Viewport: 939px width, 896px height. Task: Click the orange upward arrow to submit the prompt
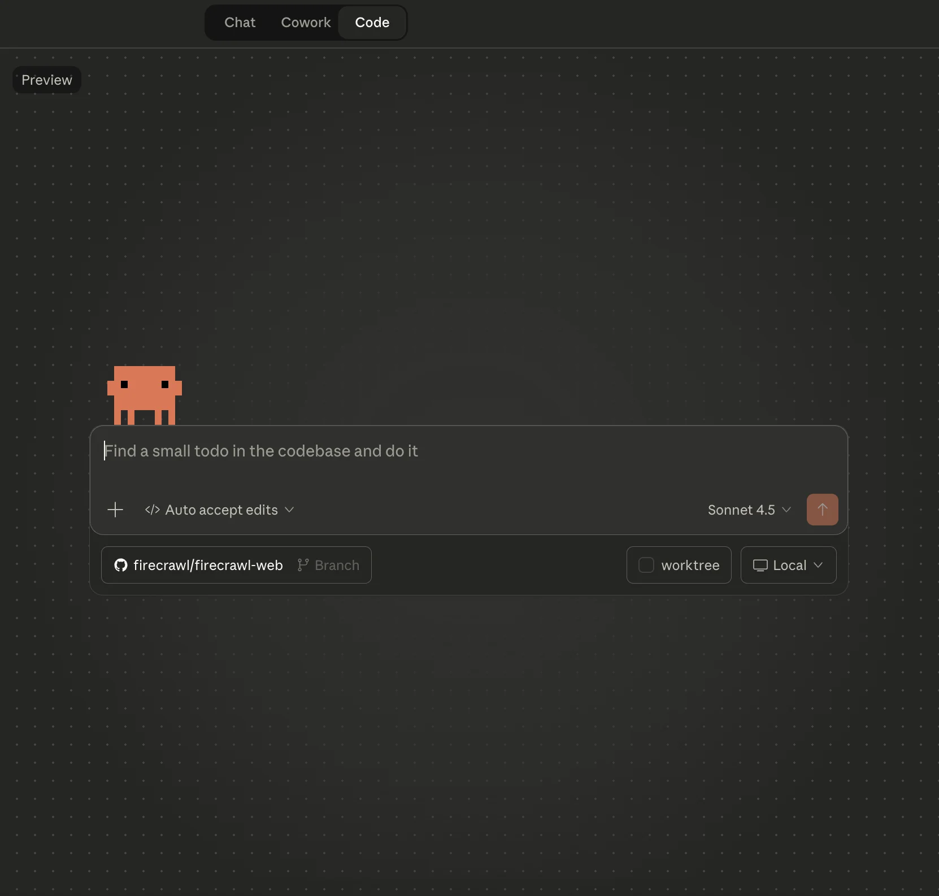822,509
